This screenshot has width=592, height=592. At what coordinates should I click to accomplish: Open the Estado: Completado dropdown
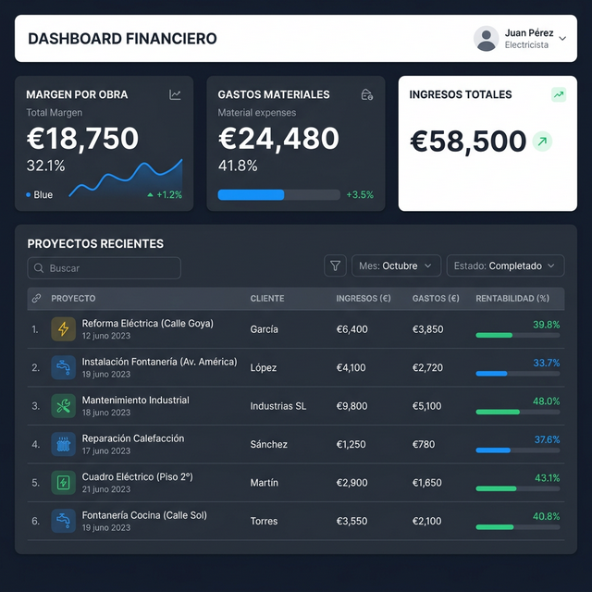click(x=505, y=265)
